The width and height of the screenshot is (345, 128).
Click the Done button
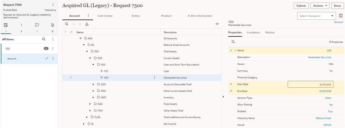pyautogui.click(x=337, y=6)
